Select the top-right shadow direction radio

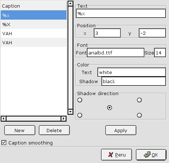point(139,100)
